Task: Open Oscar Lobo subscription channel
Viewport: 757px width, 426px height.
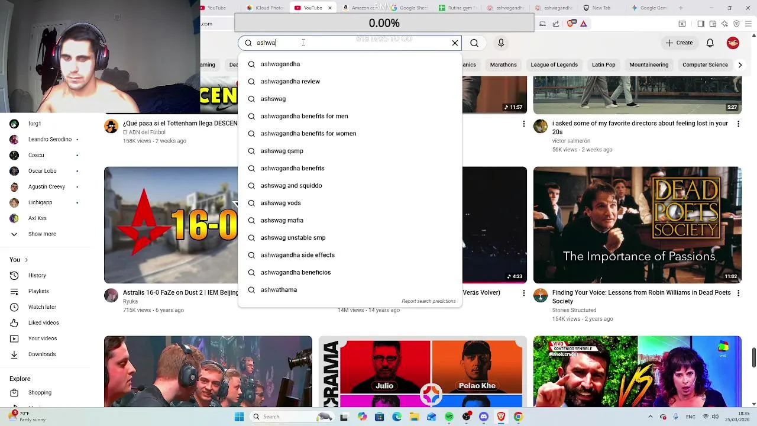Action: tap(42, 171)
